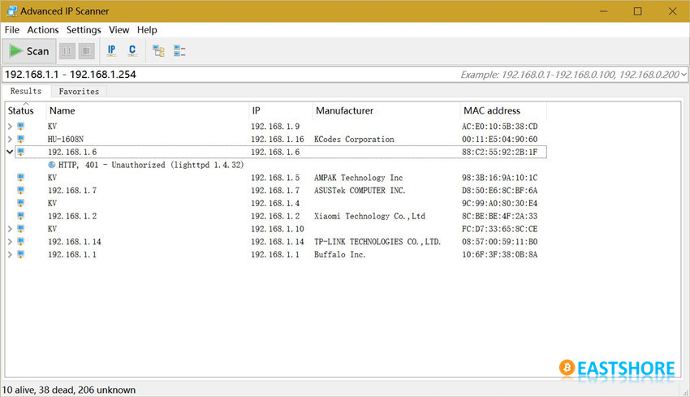Expand the 192.168.1.1 Buffalo row
The image size is (690, 397).
coord(10,254)
